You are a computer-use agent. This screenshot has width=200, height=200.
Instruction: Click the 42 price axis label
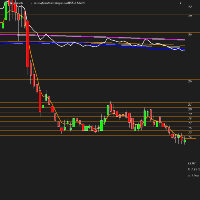[190, 7]
